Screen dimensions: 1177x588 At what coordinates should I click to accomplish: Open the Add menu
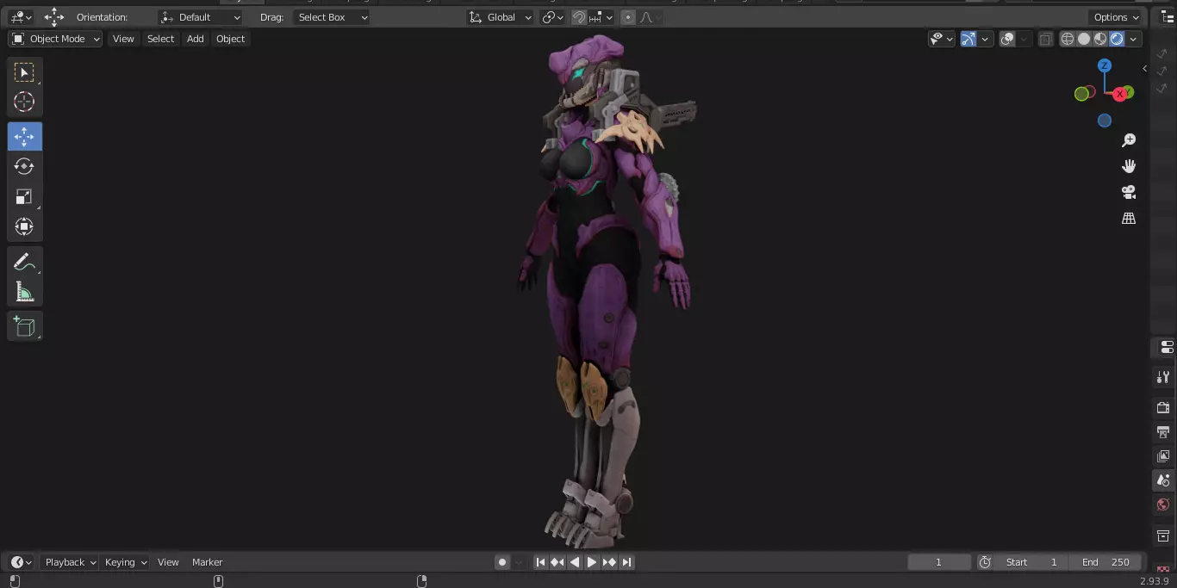coord(196,39)
